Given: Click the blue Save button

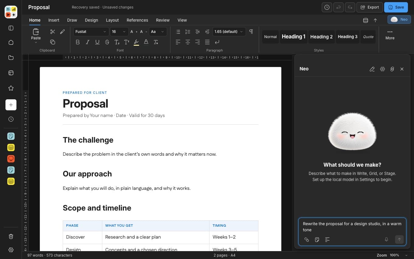Looking at the screenshot, I should (x=396, y=7).
